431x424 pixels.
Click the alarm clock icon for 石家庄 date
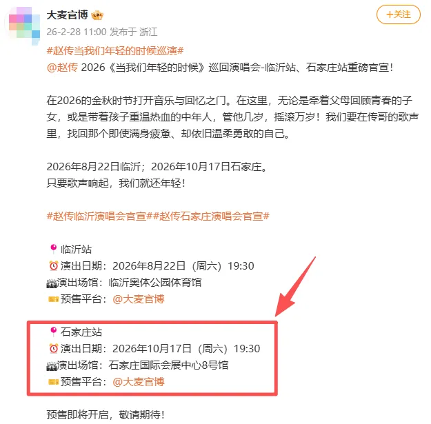click(x=54, y=348)
